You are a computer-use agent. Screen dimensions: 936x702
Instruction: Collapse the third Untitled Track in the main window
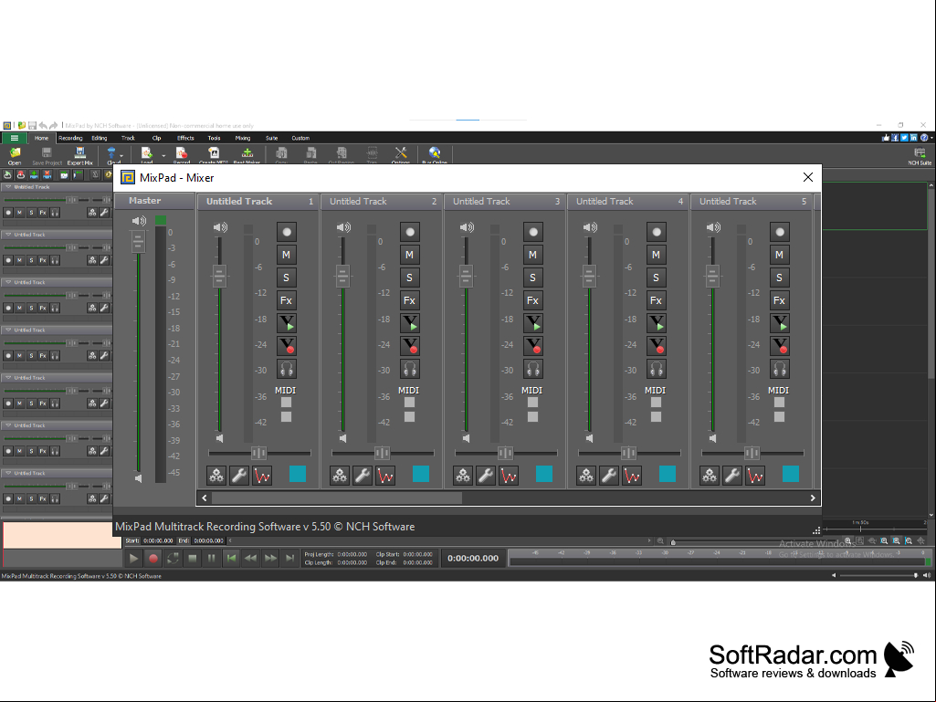tap(8, 282)
